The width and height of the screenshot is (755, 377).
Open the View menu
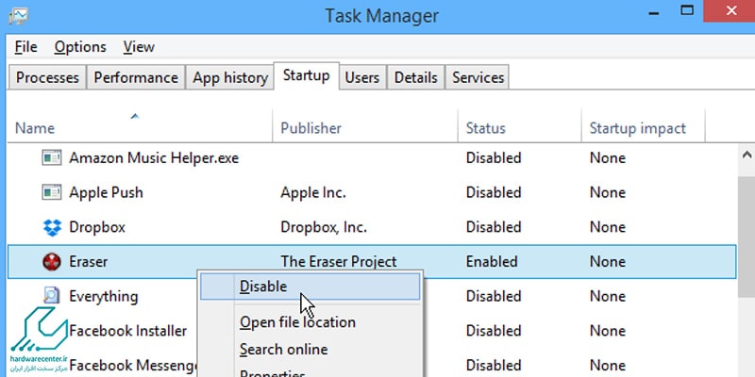(x=139, y=46)
